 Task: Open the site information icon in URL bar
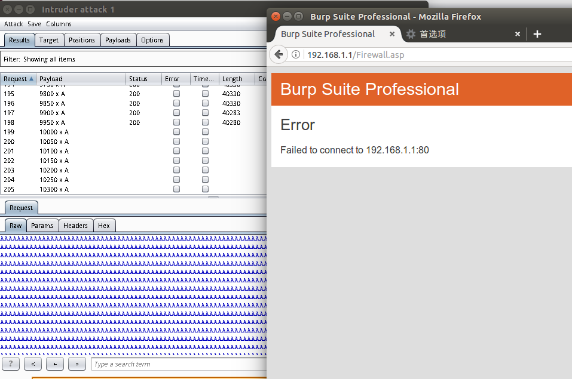point(296,55)
